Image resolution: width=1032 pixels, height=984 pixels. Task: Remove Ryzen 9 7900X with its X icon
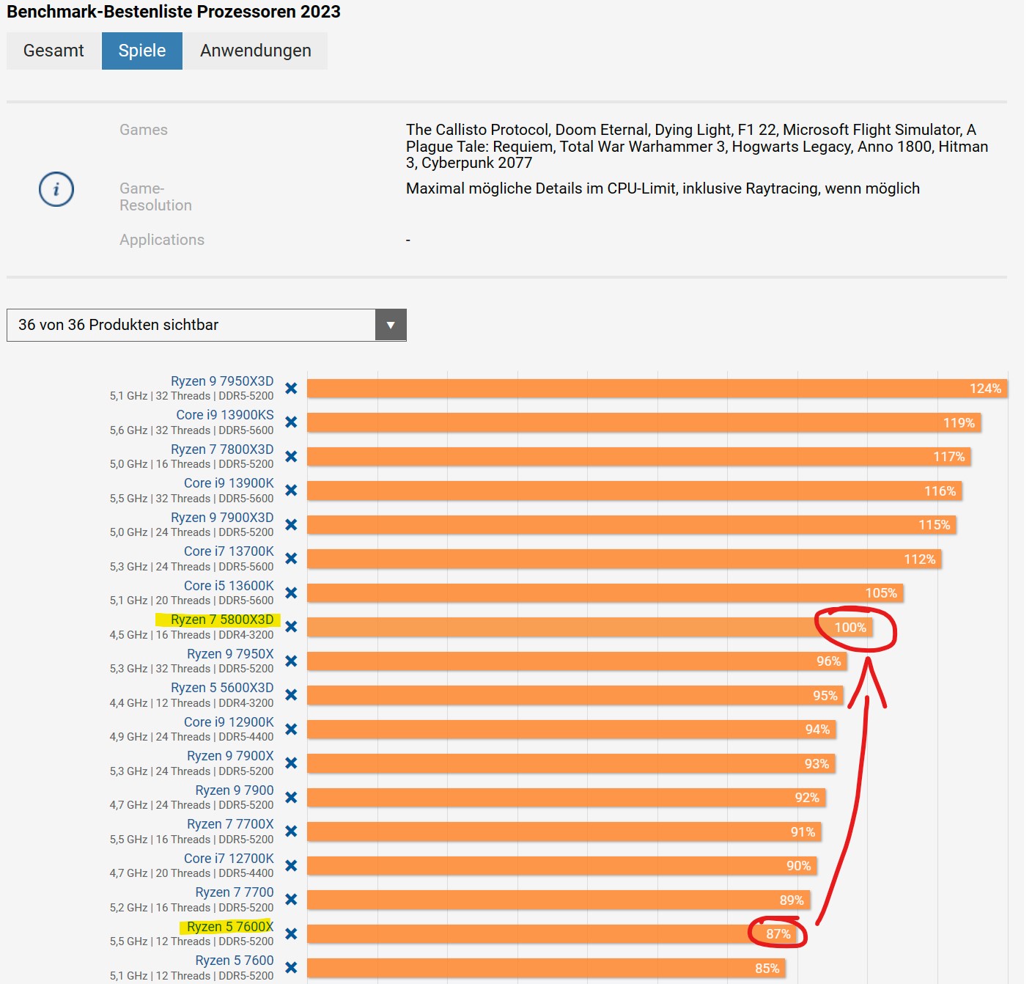[x=291, y=763]
